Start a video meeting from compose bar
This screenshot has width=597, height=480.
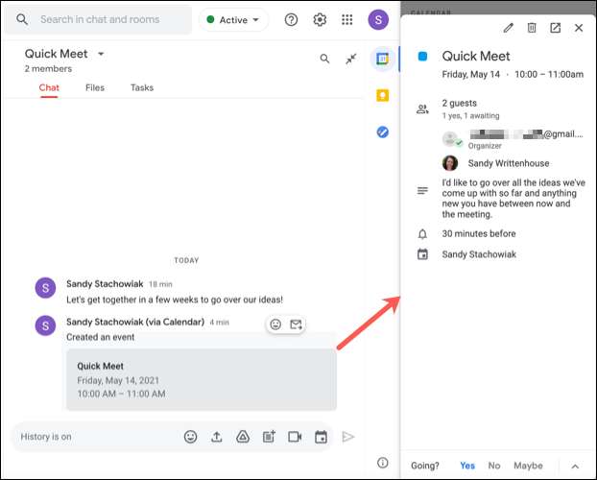click(295, 437)
